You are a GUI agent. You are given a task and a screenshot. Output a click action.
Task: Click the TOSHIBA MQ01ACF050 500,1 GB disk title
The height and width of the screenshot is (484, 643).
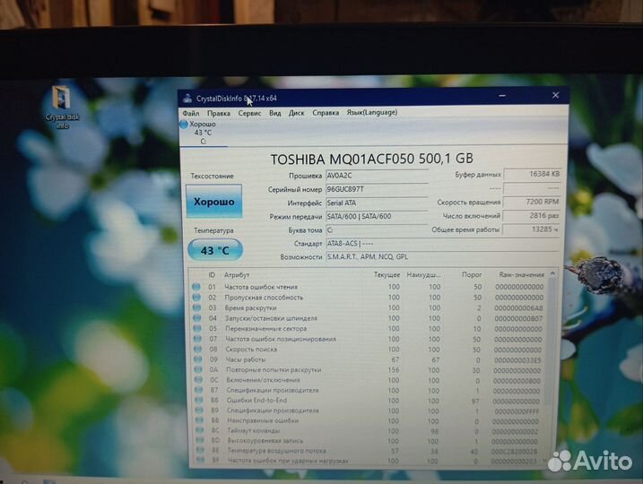tap(371, 159)
